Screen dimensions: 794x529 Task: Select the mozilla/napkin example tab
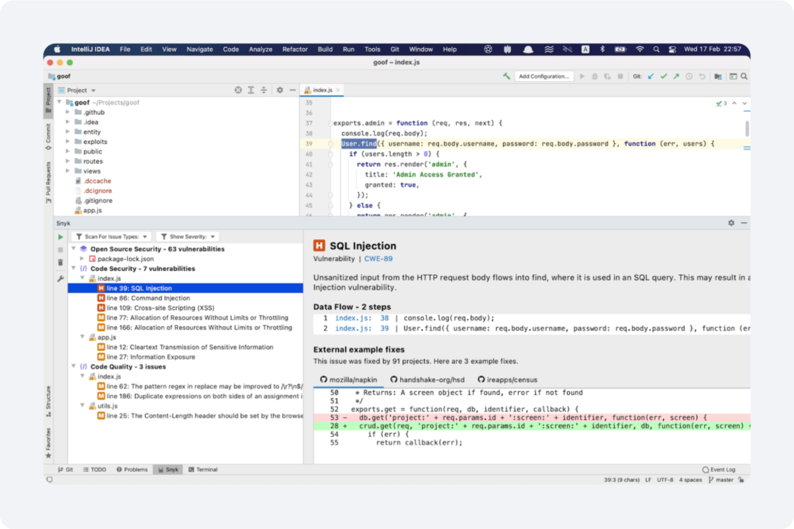click(x=349, y=380)
